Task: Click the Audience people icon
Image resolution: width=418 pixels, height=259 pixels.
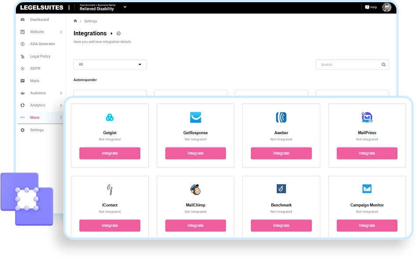Action: click(22, 93)
